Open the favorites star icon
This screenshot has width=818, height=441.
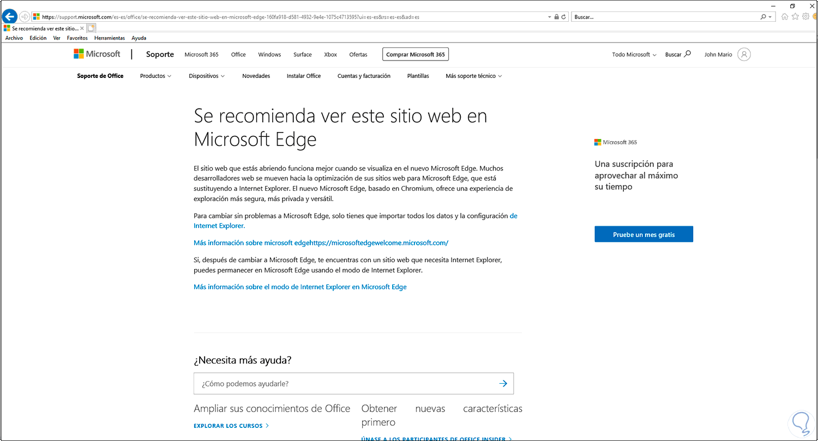(x=795, y=17)
